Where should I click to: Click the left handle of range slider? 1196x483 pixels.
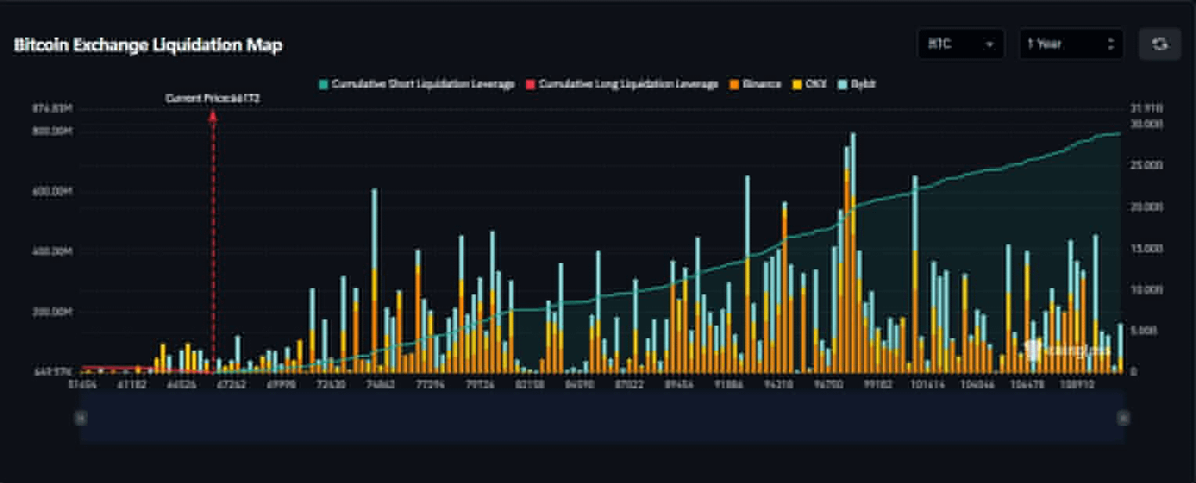pyautogui.click(x=81, y=418)
